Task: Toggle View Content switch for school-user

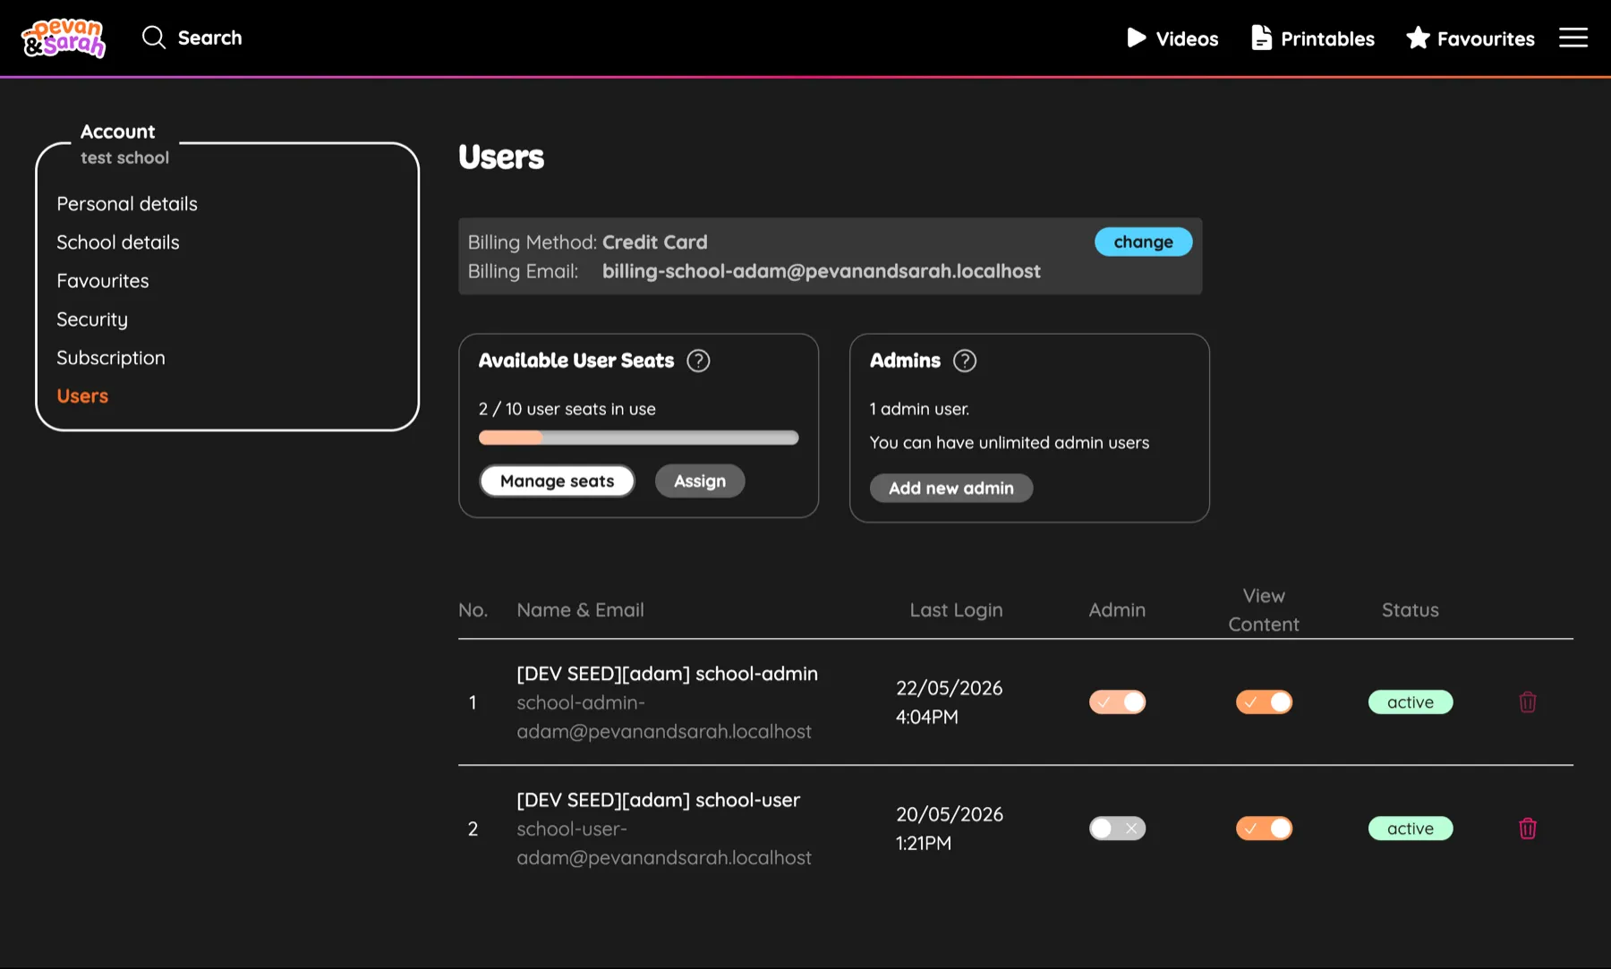Action: pyautogui.click(x=1264, y=829)
